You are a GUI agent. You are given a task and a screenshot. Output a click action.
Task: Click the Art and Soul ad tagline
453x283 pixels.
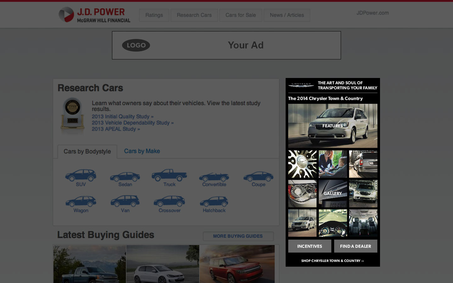[347, 85]
